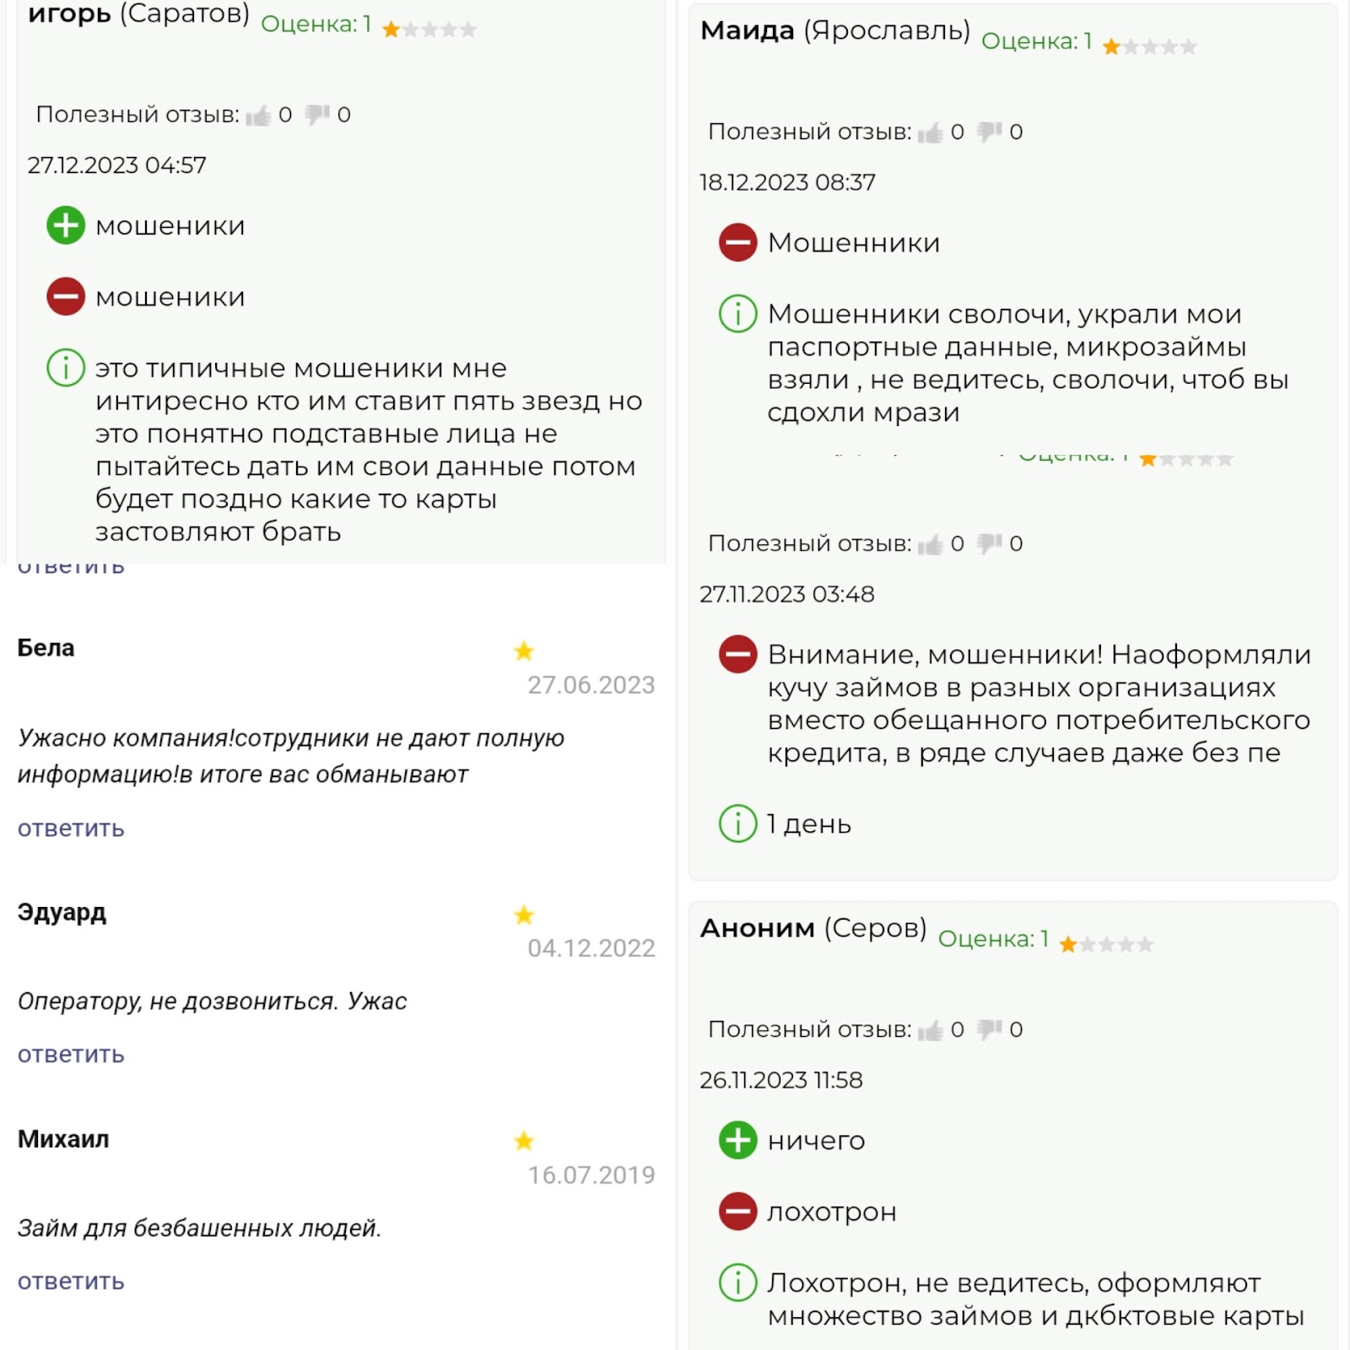Click the info icon next to '1 день'

point(737,824)
